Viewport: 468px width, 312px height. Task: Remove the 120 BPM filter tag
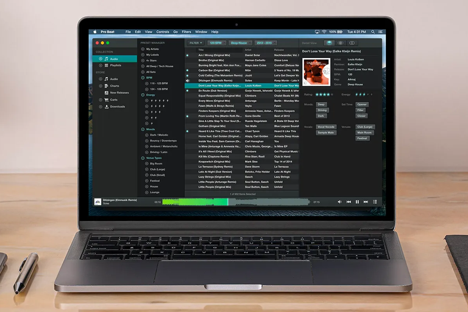[224, 43]
